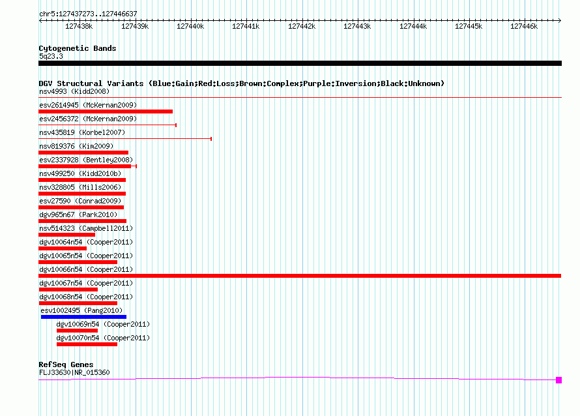Click the red bar under nsv328805
The image size is (580, 416).
(82, 194)
